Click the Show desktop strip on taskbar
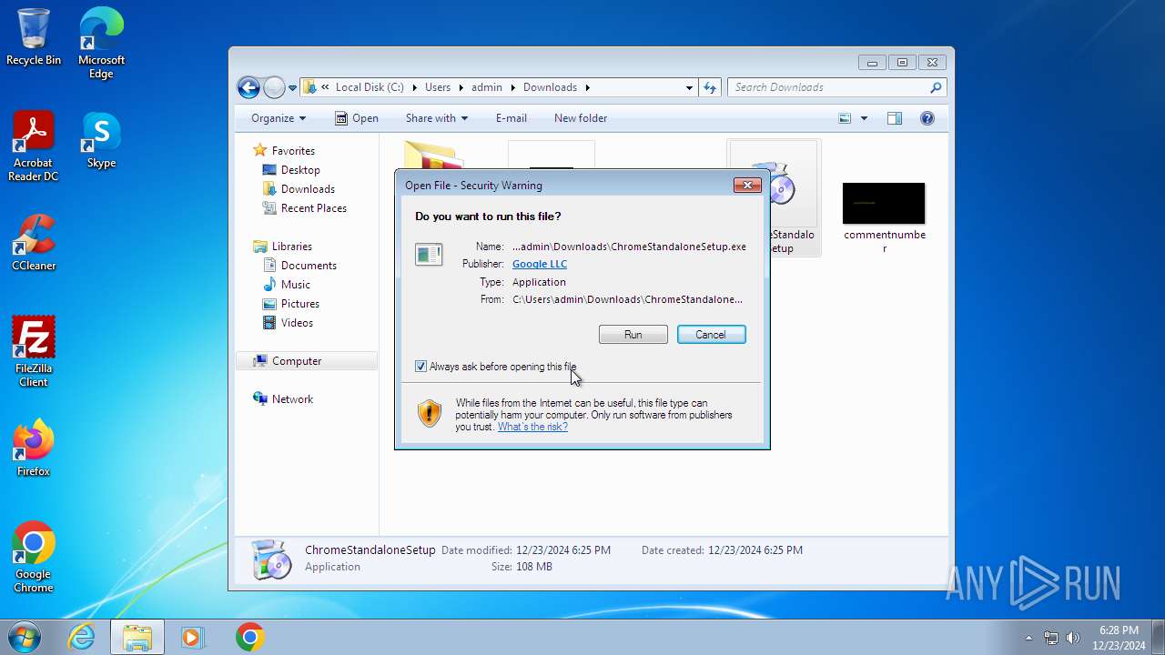 (x=1158, y=637)
